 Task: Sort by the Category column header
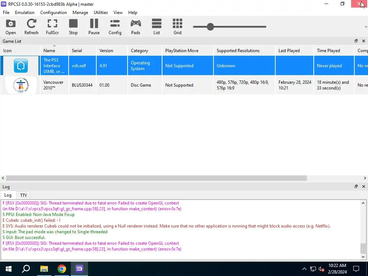[144, 50]
